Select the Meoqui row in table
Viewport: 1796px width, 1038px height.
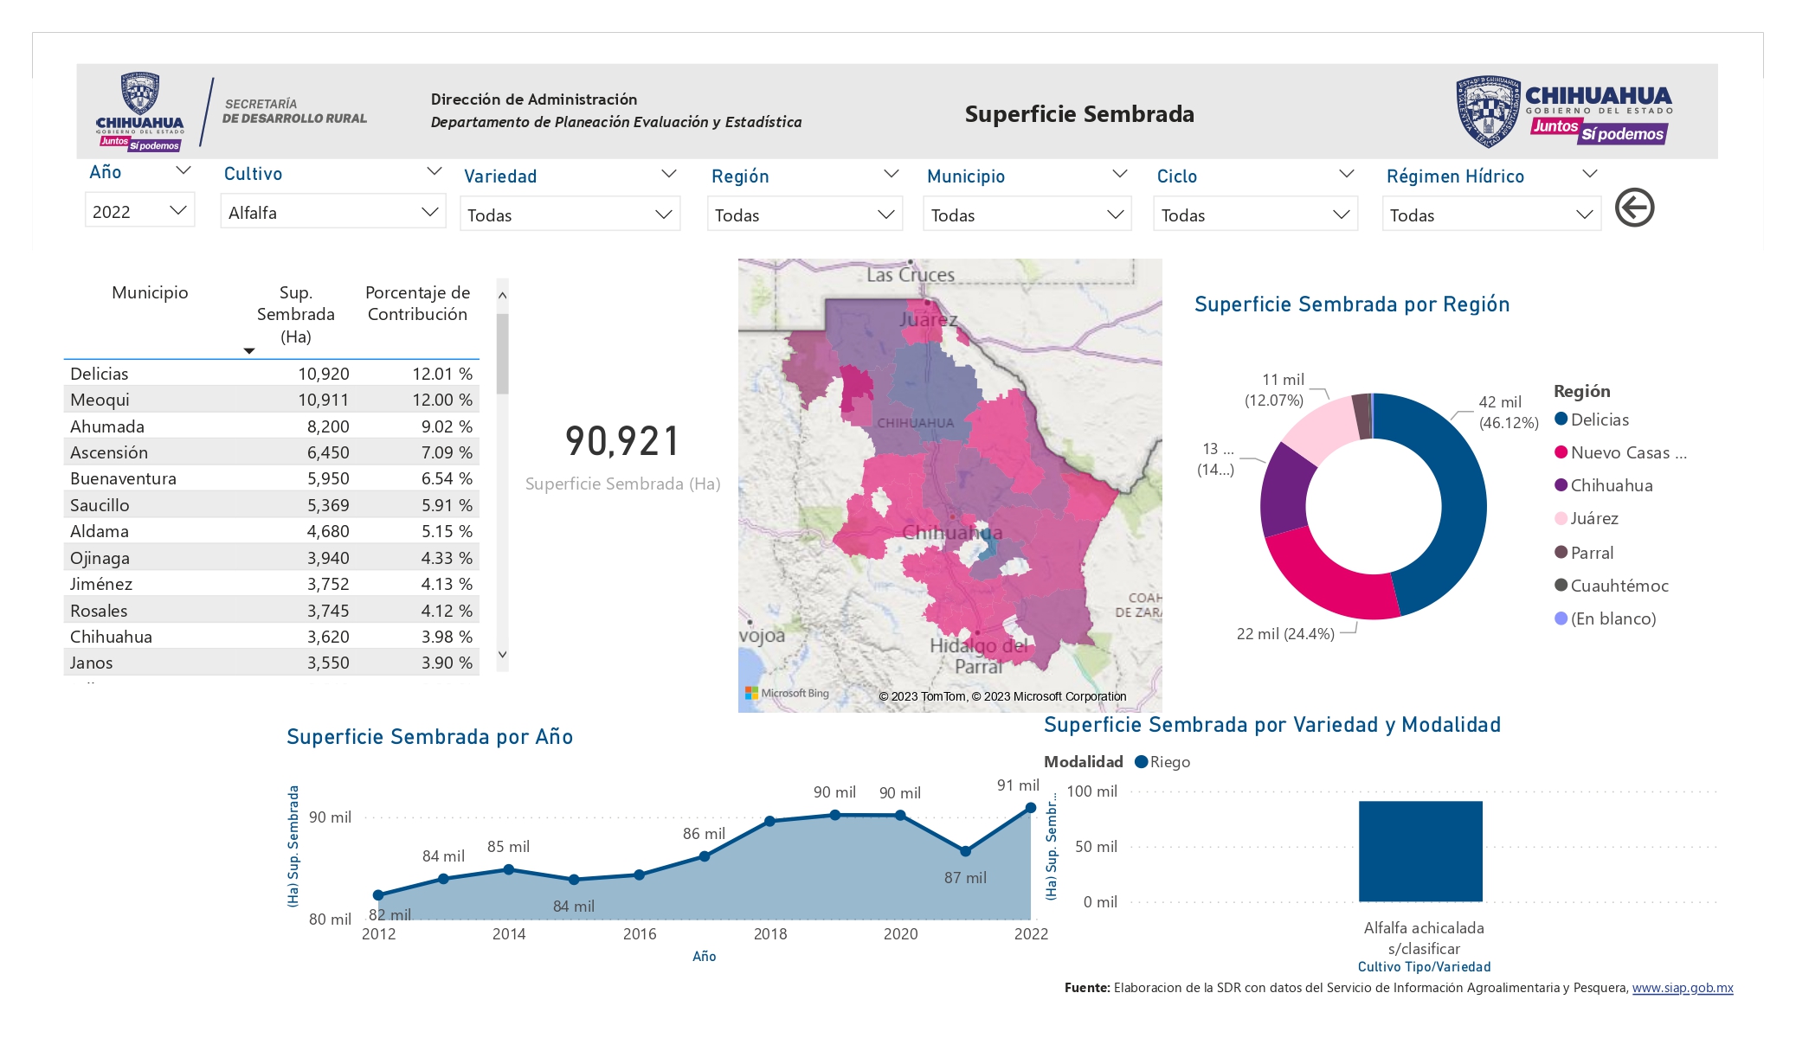pos(271,400)
